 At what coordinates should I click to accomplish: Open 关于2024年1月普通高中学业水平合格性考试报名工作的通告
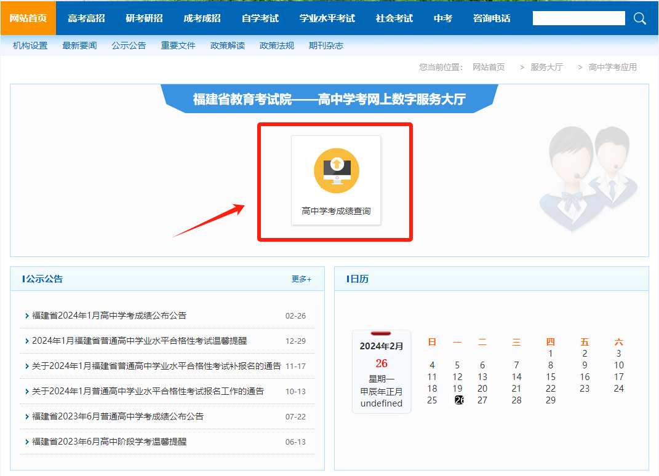tap(148, 391)
